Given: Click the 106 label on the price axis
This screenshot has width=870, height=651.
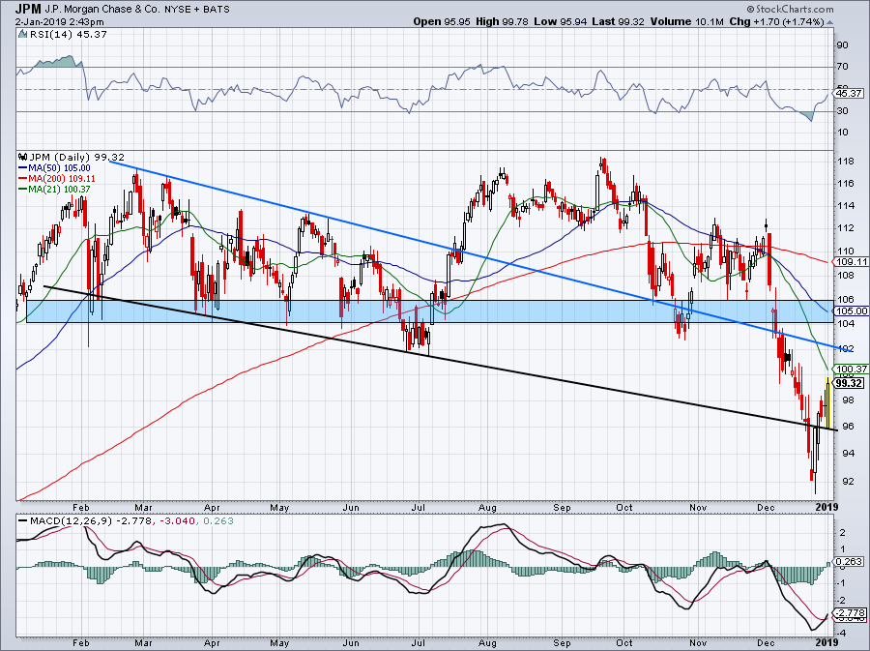Looking at the screenshot, I should pos(845,299).
